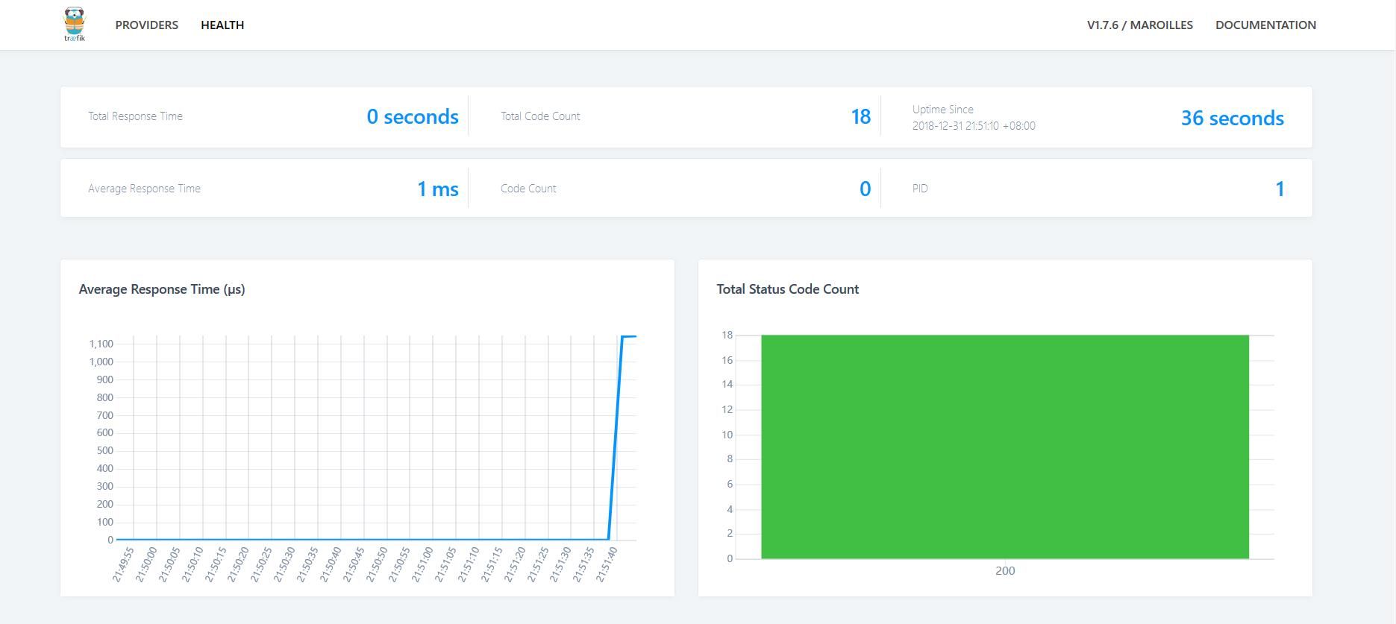1396x624 pixels.
Task: Click the uptime timestamp 2018-12-31 21:51:10 +08:00
Action: coord(974,126)
